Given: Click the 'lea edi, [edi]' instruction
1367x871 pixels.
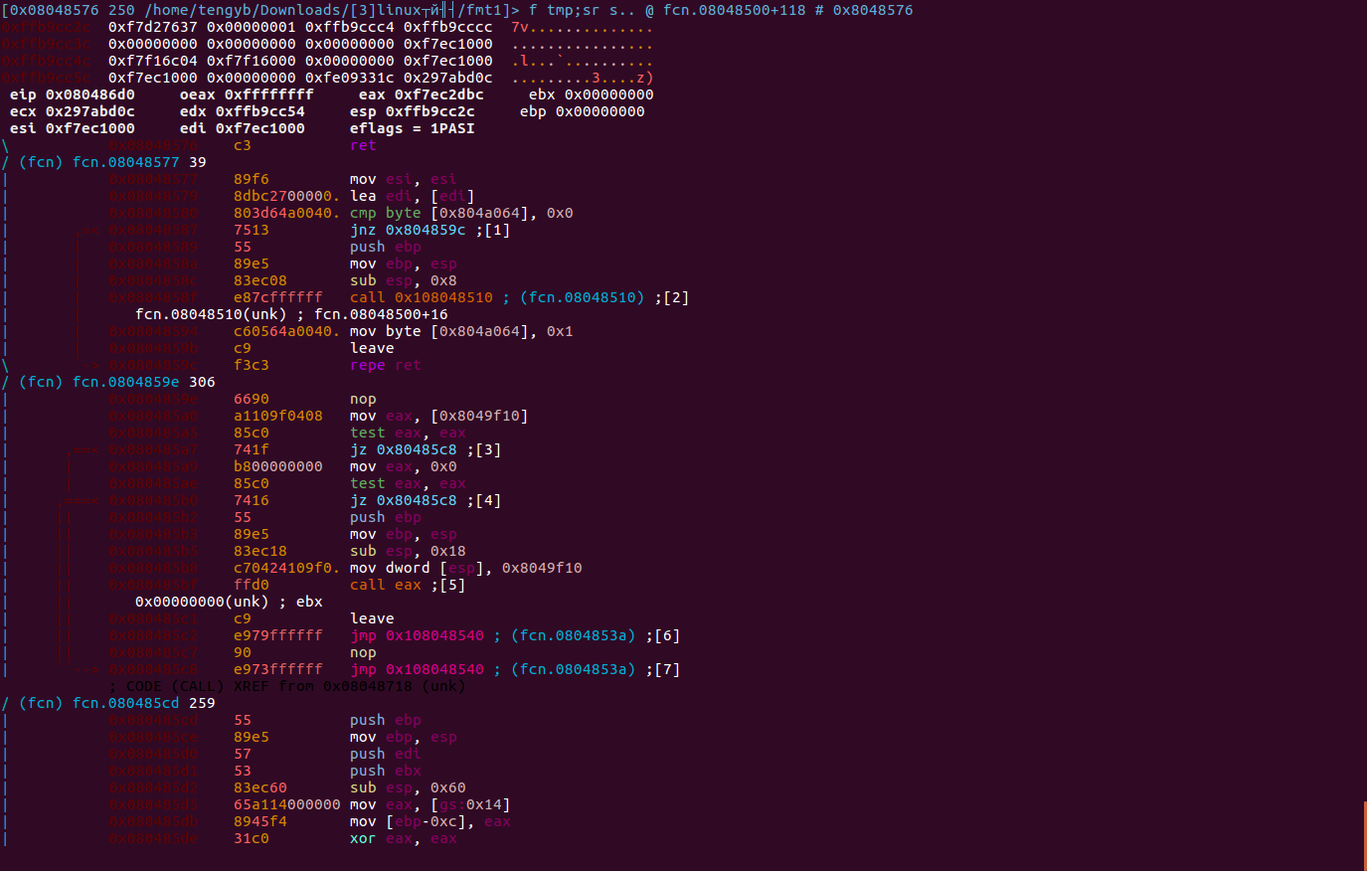Looking at the screenshot, I should coord(413,196).
